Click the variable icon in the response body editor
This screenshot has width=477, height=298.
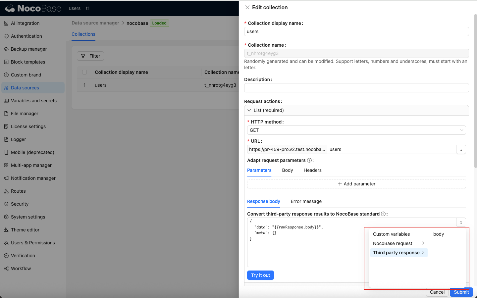point(461,222)
